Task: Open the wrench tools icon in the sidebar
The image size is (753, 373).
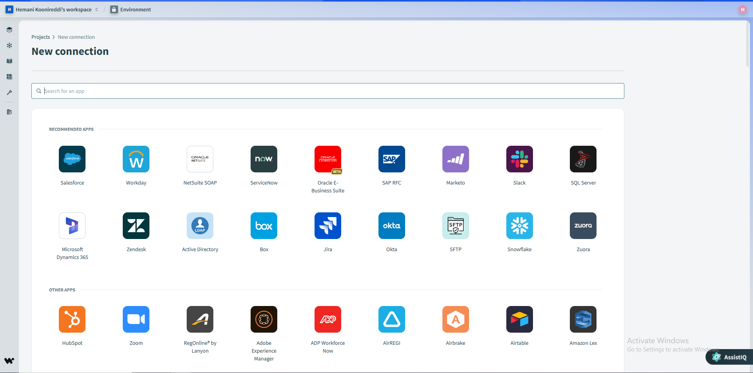Action: click(9, 92)
